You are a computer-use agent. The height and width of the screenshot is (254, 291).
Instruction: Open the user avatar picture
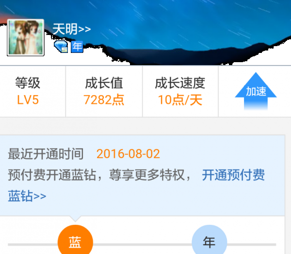[26, 37]
